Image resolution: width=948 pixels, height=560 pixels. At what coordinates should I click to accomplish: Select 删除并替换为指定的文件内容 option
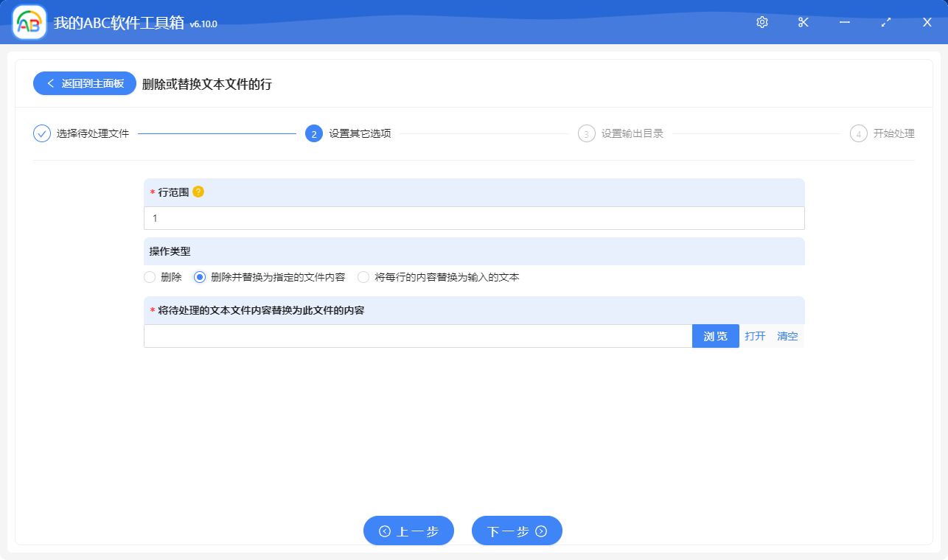(x=198, y=277)
